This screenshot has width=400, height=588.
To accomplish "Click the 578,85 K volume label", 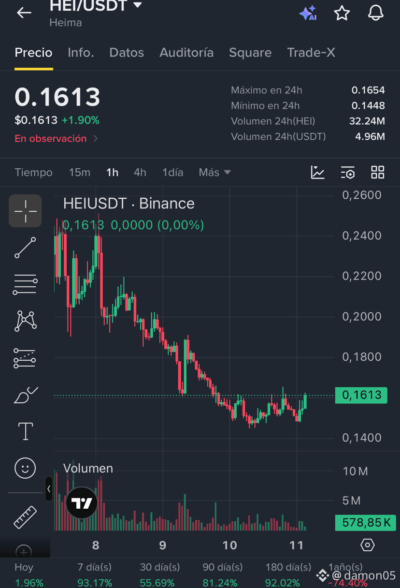I will [366, 522].
